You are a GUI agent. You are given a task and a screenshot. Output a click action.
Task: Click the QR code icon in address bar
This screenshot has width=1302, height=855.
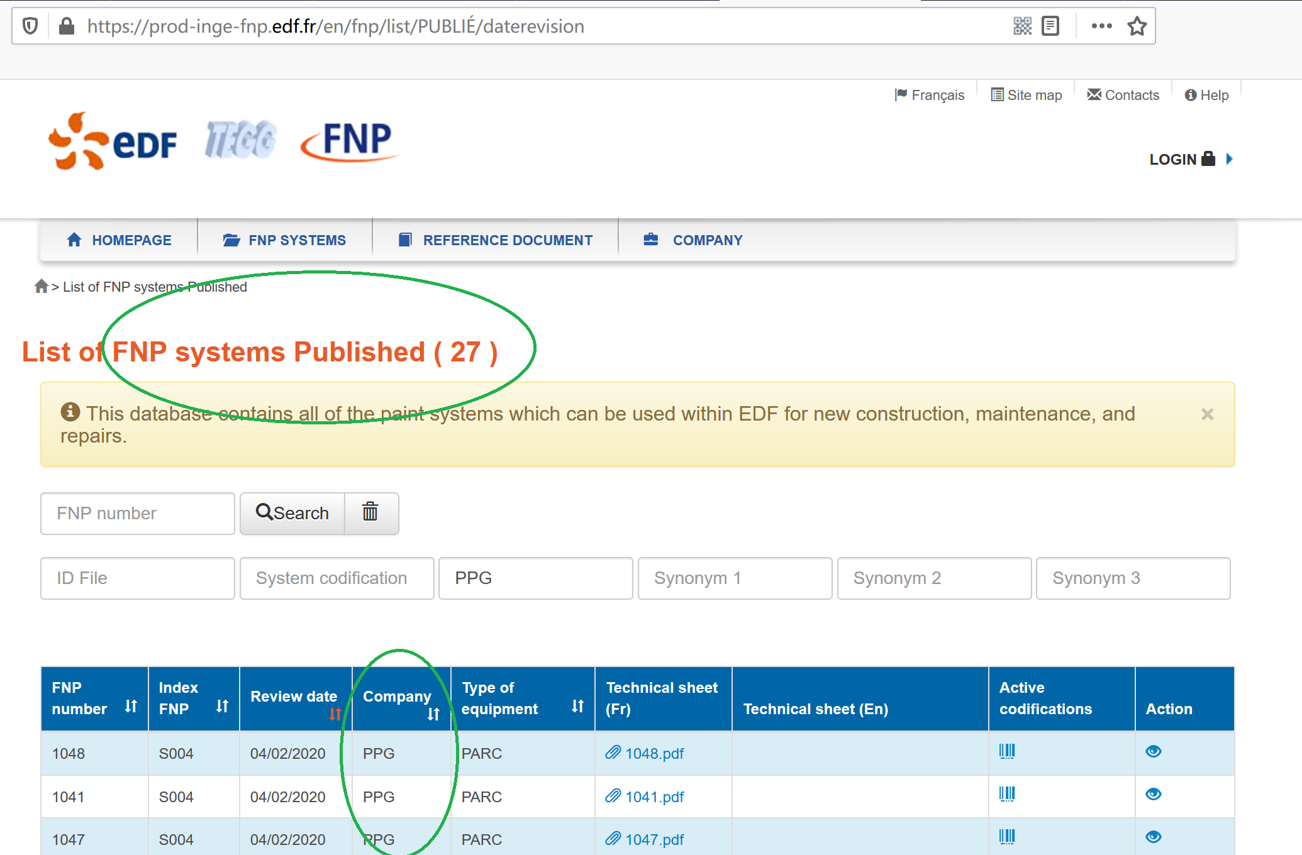point(1022,26)
